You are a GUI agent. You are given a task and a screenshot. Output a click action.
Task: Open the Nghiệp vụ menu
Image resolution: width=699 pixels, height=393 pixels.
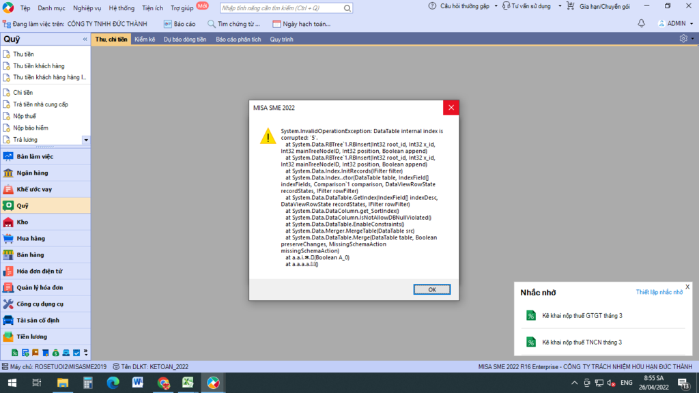coord(87,8)
